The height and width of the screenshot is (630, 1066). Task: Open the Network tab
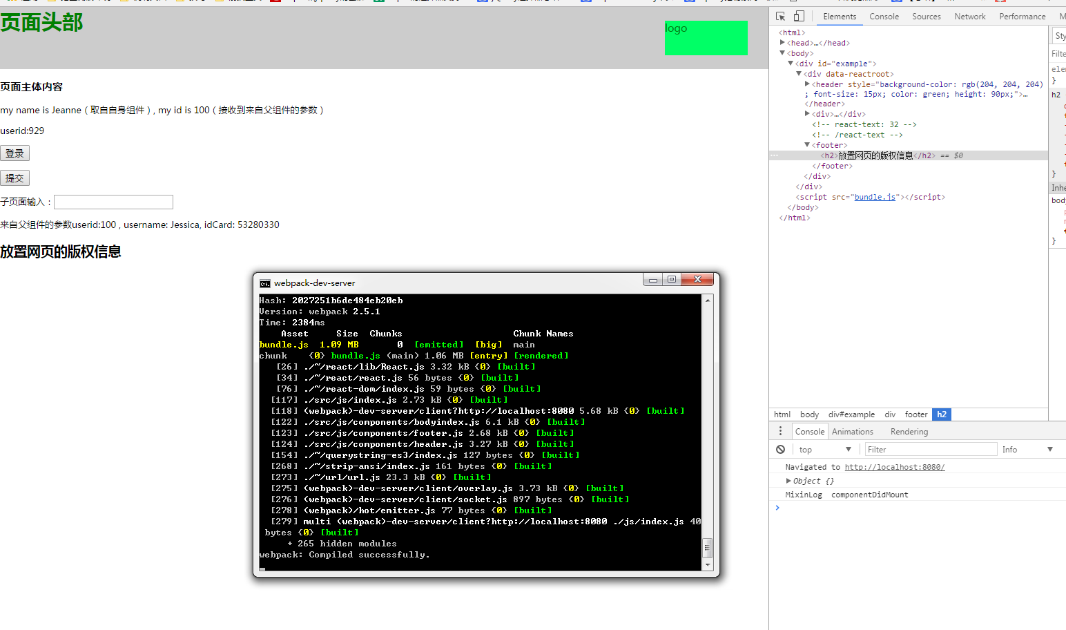click(x=970, y=17)
